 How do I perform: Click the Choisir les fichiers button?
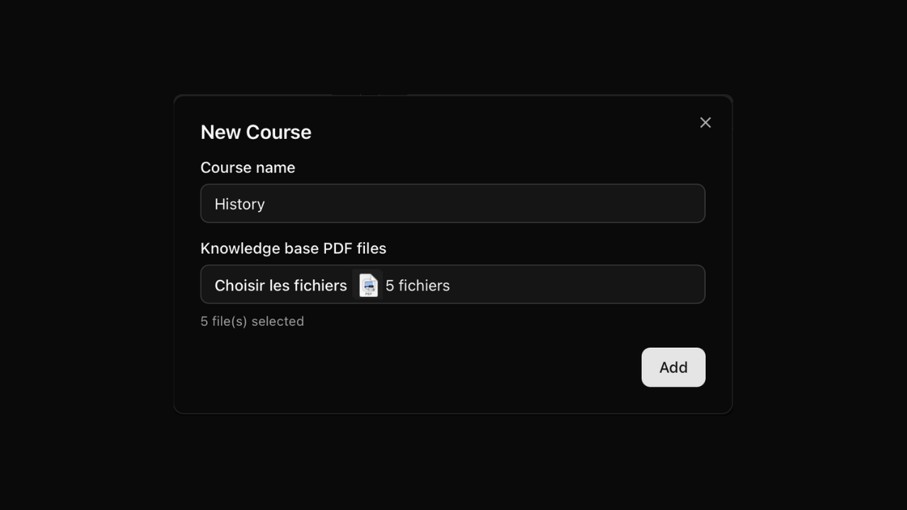pyautogui.click(x=281, y=285)
